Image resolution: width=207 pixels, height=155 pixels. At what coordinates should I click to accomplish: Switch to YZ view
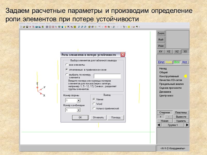click(x=169, y=52)
